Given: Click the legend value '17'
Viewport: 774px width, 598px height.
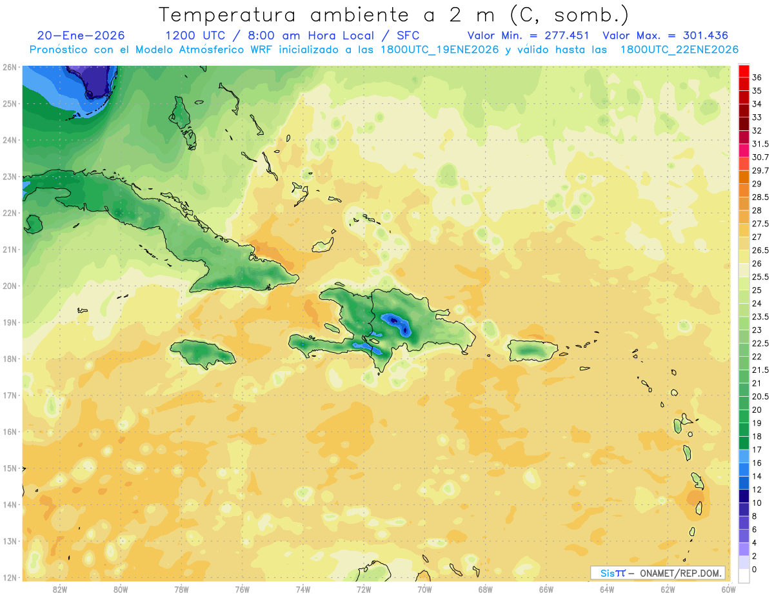Looking at the screenshot, I should tap(757, 450).
